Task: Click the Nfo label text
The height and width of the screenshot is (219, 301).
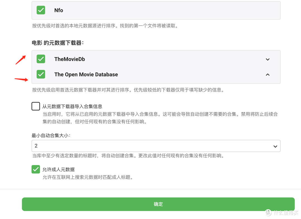Action: [59, 10]
